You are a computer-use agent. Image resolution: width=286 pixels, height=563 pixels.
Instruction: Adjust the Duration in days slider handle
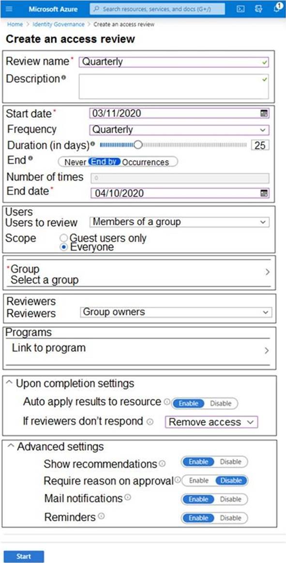point(137,145)
